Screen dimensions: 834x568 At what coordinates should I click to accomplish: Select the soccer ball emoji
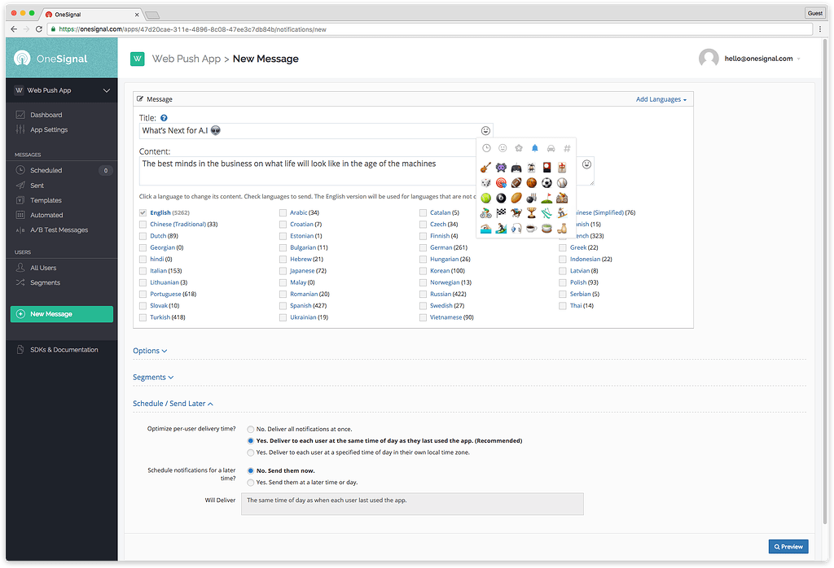pos(546,183)
